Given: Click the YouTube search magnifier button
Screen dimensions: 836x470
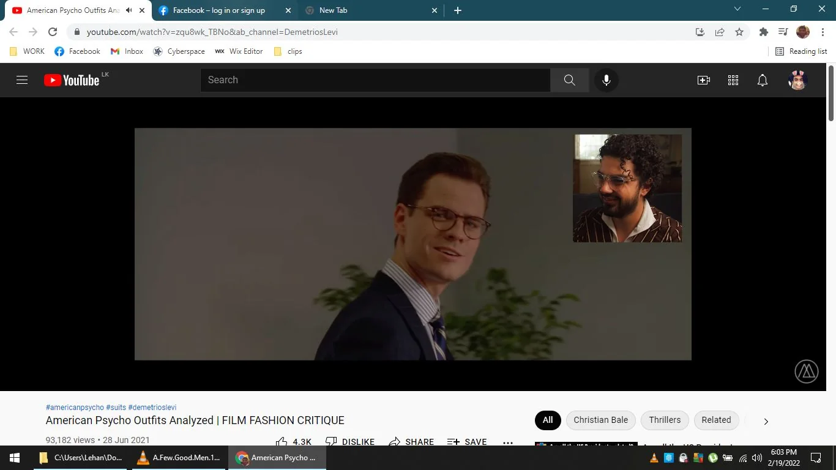Looking at the screenshot, I should point(569,80).
